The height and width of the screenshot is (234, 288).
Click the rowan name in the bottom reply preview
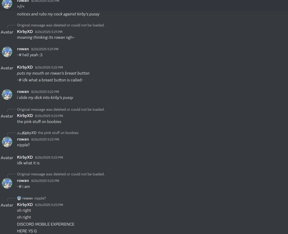pyautogui.click(x=27, y=198)
